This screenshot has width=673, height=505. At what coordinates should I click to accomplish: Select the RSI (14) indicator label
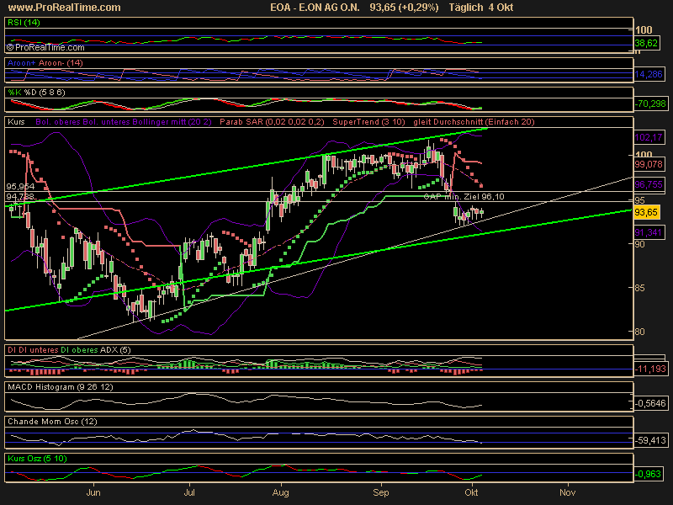point(24,23)
